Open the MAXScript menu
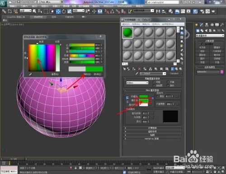The width and height of the screenshot is (226, 174). (x=124, y=6)
